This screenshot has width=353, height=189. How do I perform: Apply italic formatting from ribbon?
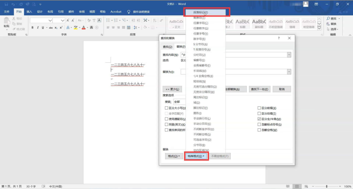[x=38, y=28]
